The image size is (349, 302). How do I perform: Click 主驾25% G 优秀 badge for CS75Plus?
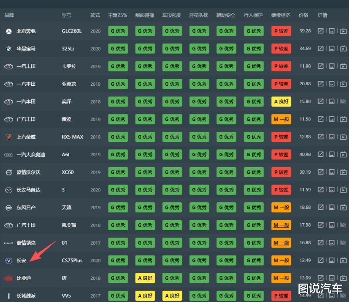[x=118, y=260]
